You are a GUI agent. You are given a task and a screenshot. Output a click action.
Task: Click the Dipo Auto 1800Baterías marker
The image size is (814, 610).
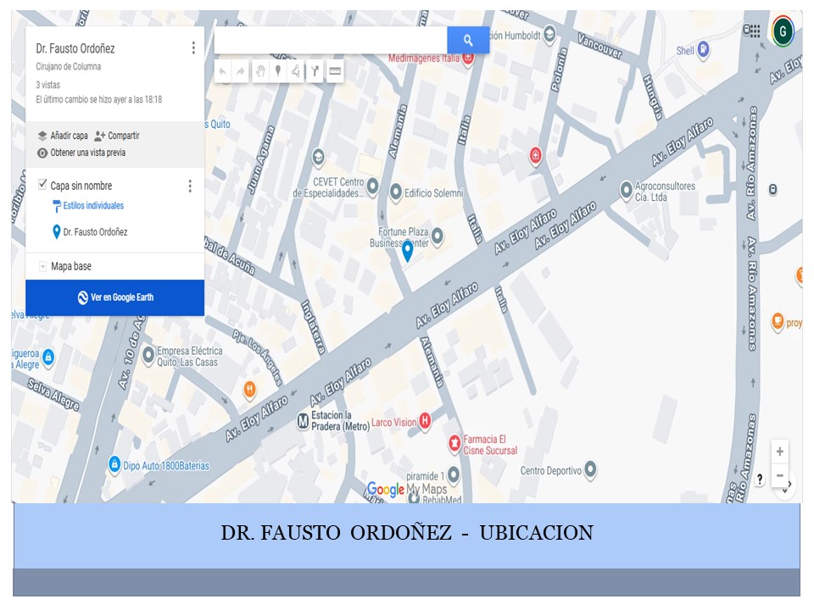[x=114, y=464]
